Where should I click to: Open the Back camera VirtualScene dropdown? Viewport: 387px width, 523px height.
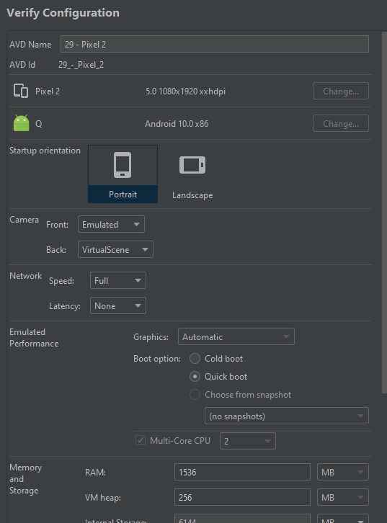tap(115, 249)
